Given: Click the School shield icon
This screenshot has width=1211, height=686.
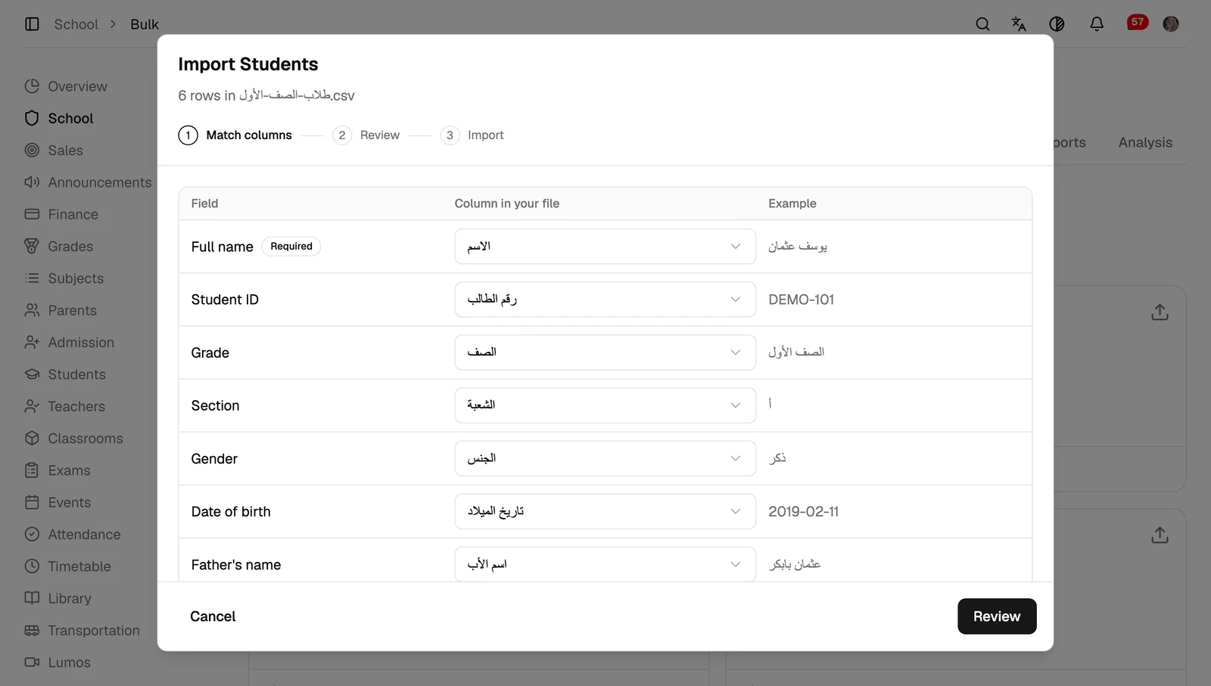Looking at the screenshot, I should click(x=32, y=118).
